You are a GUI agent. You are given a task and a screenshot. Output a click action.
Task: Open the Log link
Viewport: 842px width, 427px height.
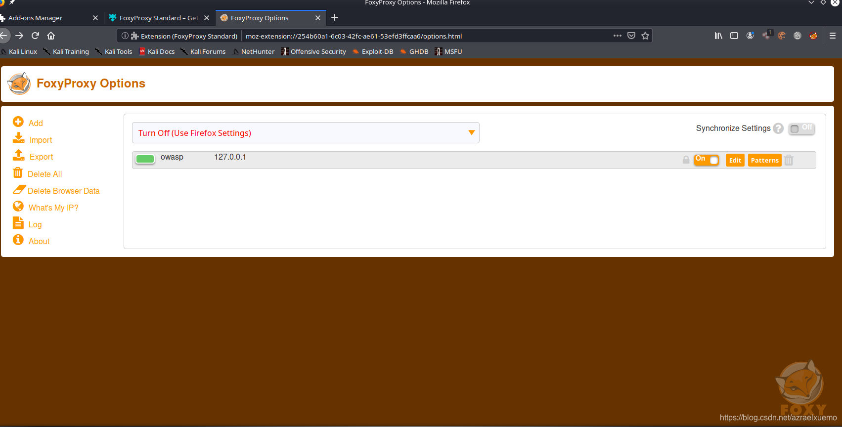[x=35, y=224]
